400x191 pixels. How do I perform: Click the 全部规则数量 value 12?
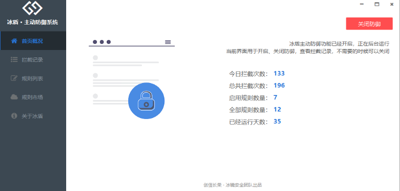point(277,109)
